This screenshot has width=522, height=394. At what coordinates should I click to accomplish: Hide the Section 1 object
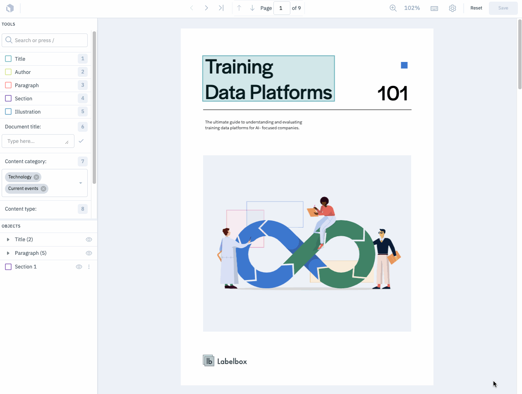(79, 267)
